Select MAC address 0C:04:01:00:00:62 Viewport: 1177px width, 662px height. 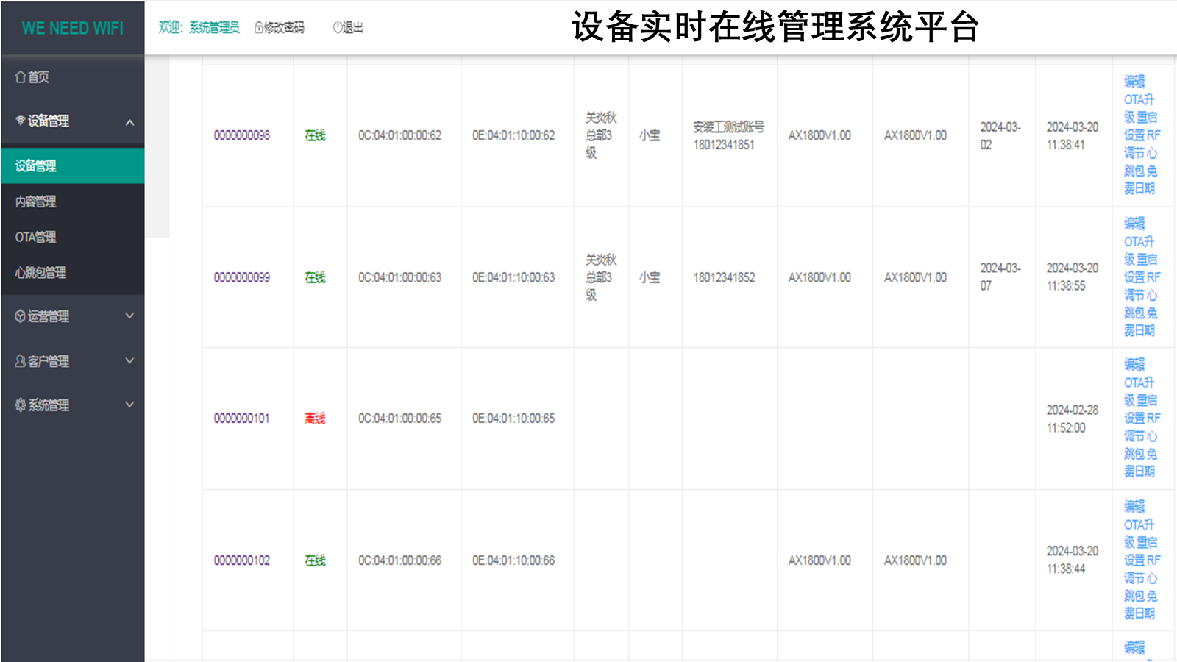tap(400, 135)
